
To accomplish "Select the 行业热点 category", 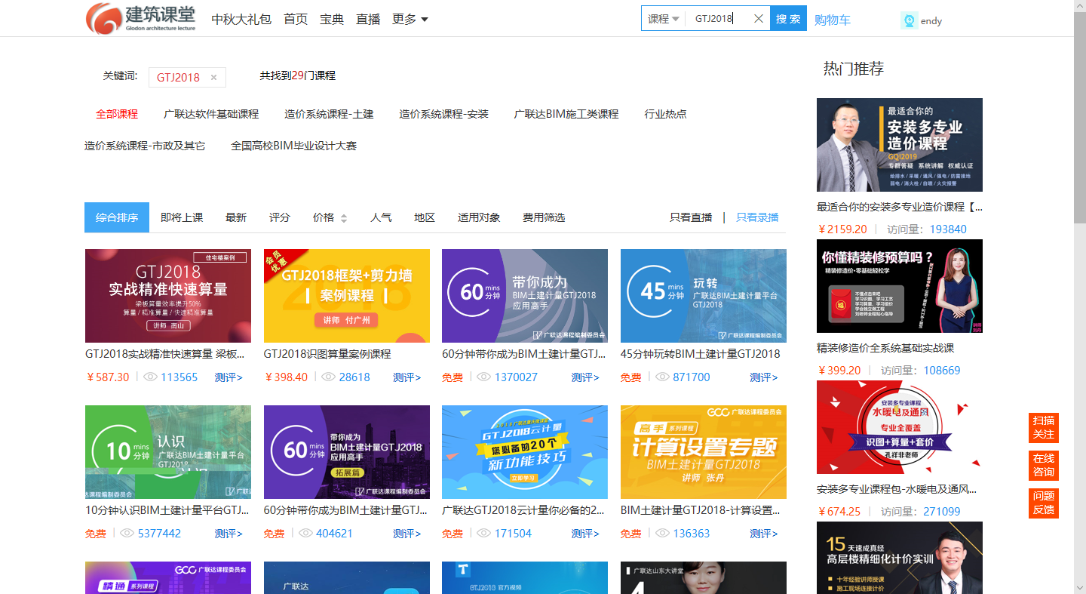I will tap(665, 114).
